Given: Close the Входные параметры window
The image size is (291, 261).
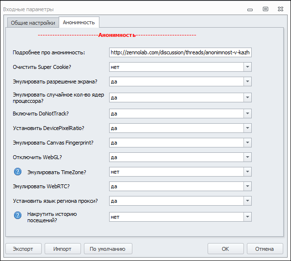Looking at the screenshot, I should (x=280, y=9).
